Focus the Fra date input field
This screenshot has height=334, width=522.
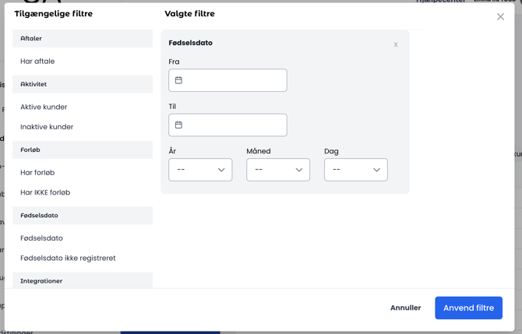click(235, 80)
